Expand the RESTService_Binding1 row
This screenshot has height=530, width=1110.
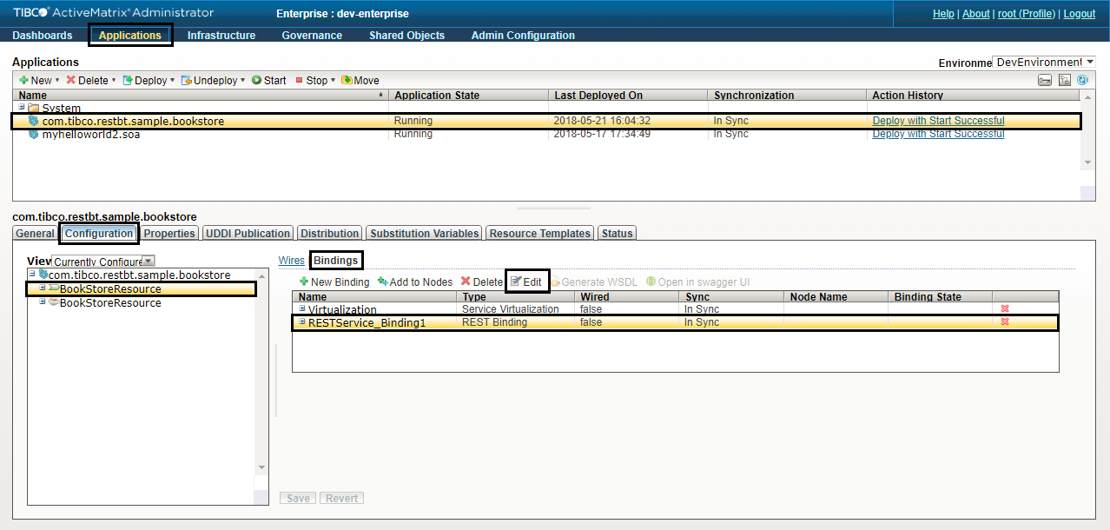[x=303, y=321]
